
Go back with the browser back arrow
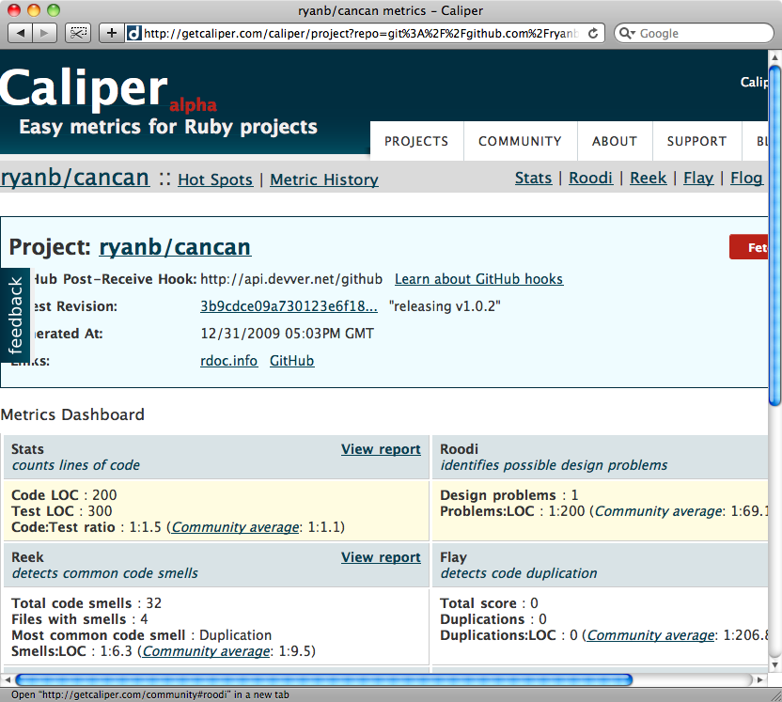pyautogui.click(x=20, y=34)
